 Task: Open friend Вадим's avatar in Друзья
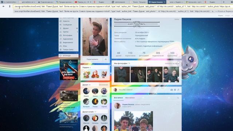click(86, 91)
